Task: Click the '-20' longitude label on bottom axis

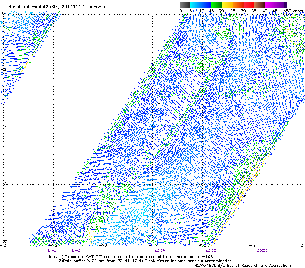Action: tap(103, 245)
